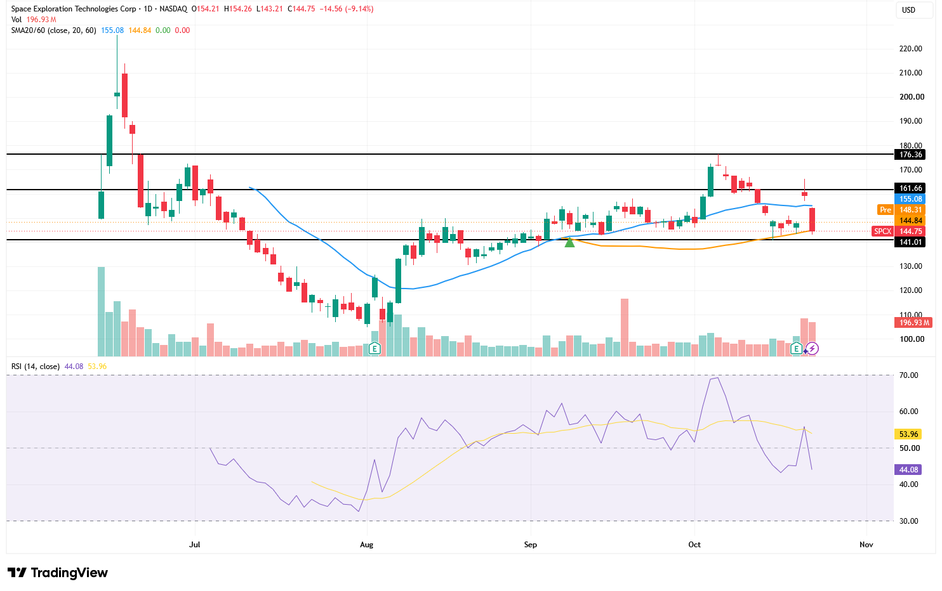The height and width of the screenshot is (591, 942).
Task: Click the red SPCX 144.75 price label
Action: (x=899, y=231)
